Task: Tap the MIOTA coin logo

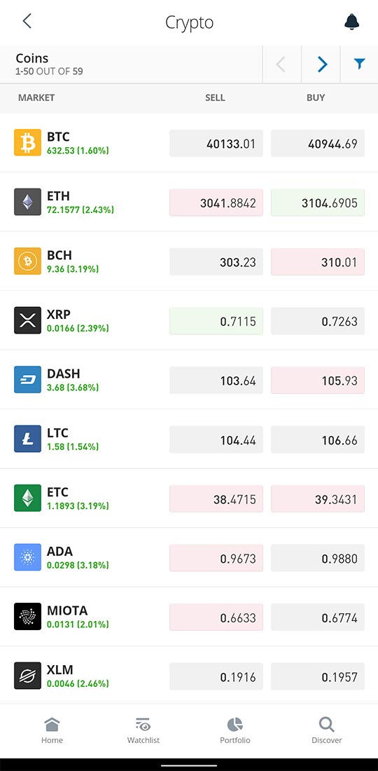Action: 27,616
